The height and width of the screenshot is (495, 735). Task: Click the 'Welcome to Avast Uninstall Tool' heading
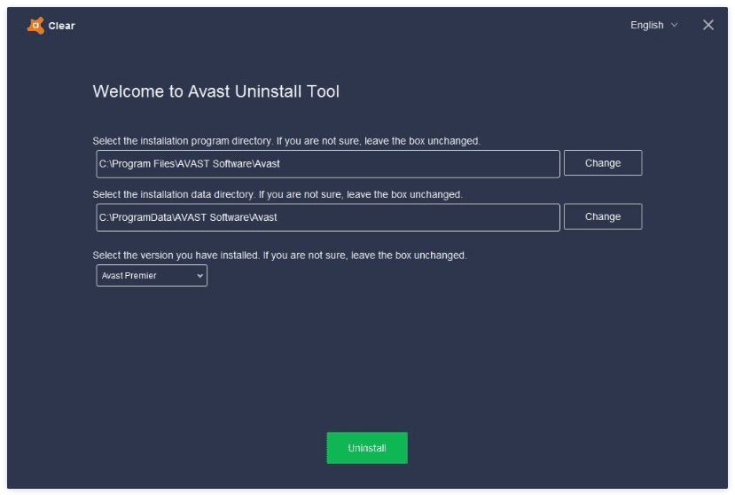(x=215, y=91)
